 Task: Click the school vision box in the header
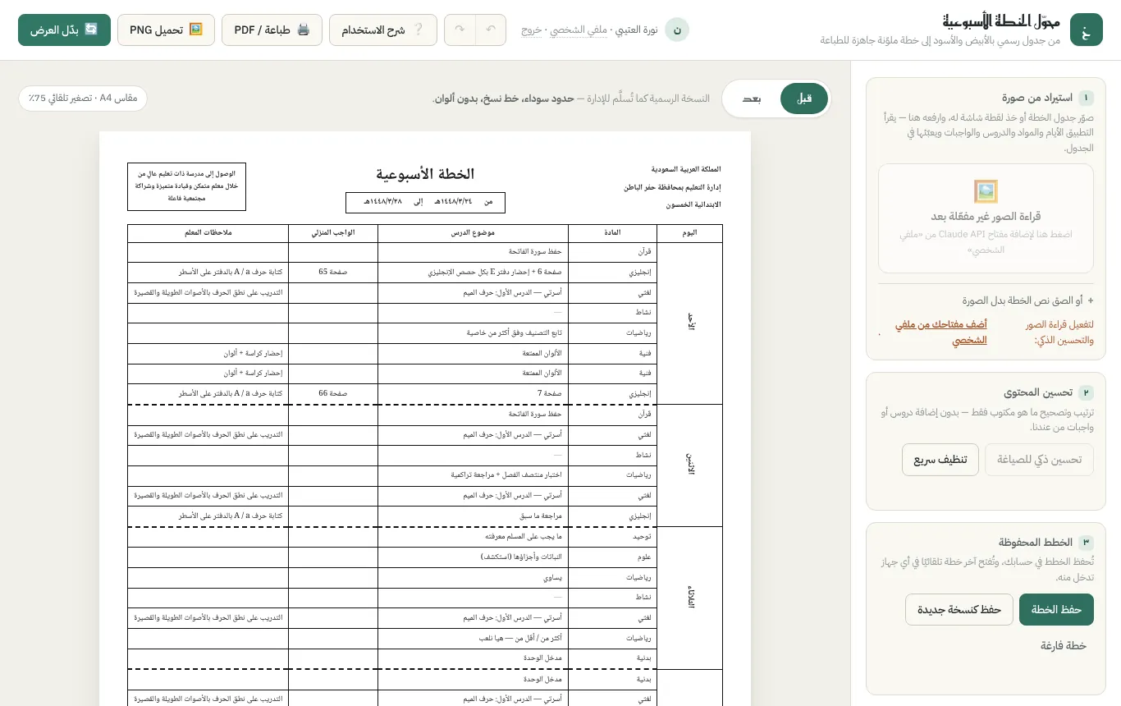point(187,186)
